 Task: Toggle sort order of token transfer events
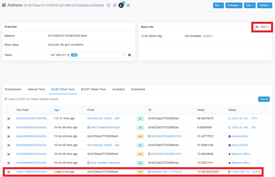point(6,99)
